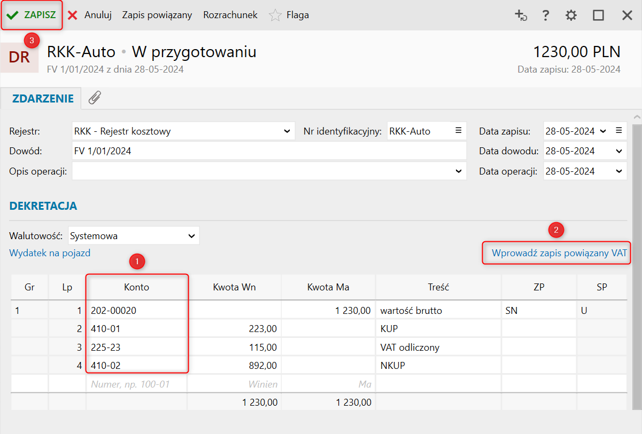Expand the Opis operacji dropdown
The image size is (642, 434).
[x=458, y=171]
